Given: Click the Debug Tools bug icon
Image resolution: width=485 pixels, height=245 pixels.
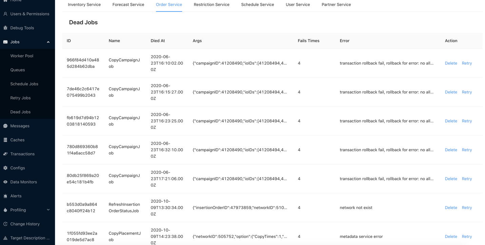Looking at the screenshot, I should point(5,28).
